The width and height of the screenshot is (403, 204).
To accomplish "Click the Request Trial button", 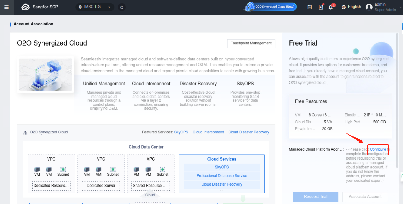I will point(316,197).
